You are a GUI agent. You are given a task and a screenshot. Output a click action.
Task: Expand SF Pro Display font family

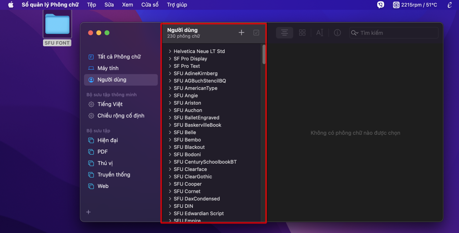(170, 59)
